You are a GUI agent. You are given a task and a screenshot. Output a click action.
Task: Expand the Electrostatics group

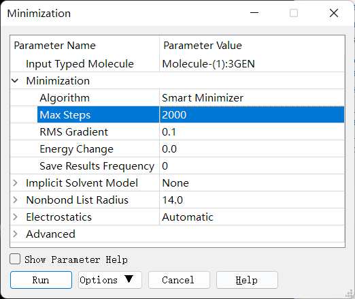[x=15, y=217]
